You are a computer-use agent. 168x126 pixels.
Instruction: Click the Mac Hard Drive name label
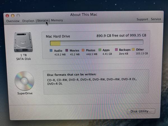pos(58,36)
